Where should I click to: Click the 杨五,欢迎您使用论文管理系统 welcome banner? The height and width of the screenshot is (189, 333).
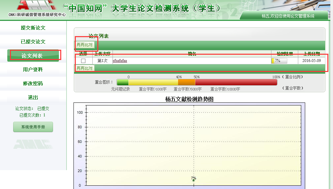pos(288,16)
